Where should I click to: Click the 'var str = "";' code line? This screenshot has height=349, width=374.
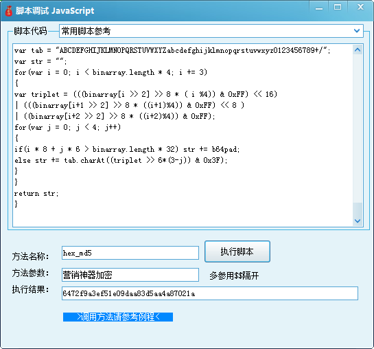[40, 61]
